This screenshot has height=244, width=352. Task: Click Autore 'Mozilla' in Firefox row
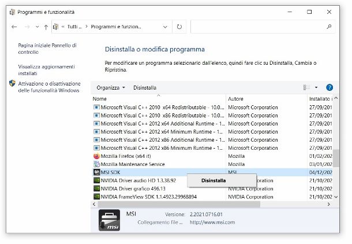237,156
